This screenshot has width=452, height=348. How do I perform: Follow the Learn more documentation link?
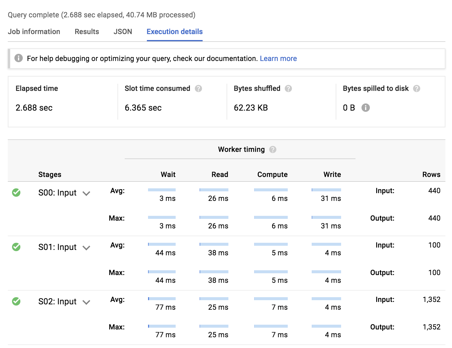coord(278,59)
